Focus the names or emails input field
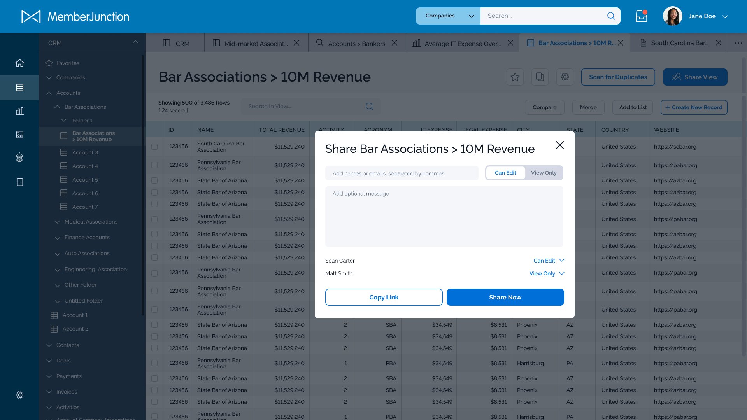This screenshot has width=747, height=420. pos(402,173)
